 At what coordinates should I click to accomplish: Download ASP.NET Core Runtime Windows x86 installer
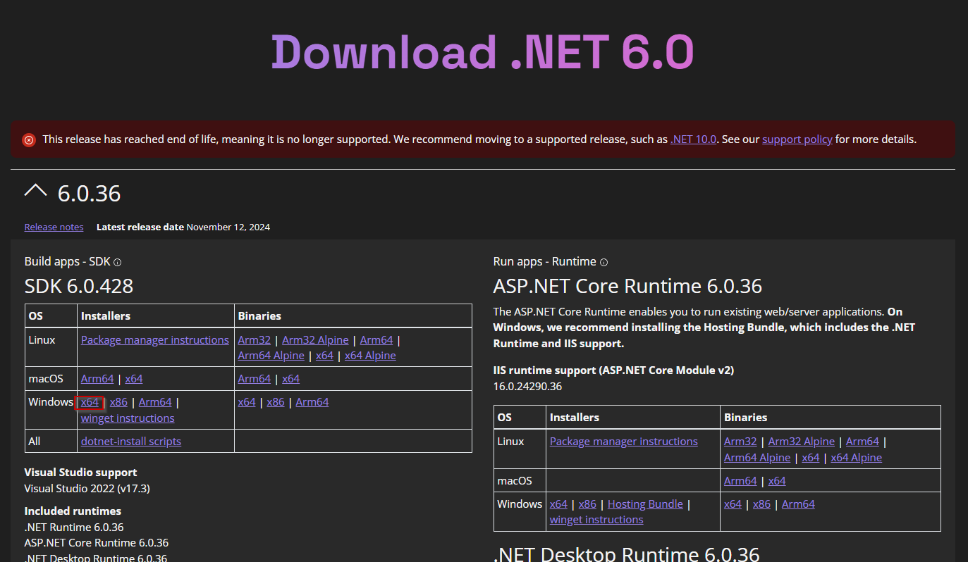pyautogui.click(x=587, y=504)
